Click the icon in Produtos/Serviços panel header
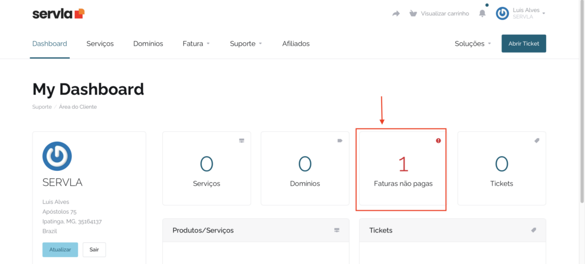The width and height of the screenshot is (585, 264). click(x=336, y=230)
